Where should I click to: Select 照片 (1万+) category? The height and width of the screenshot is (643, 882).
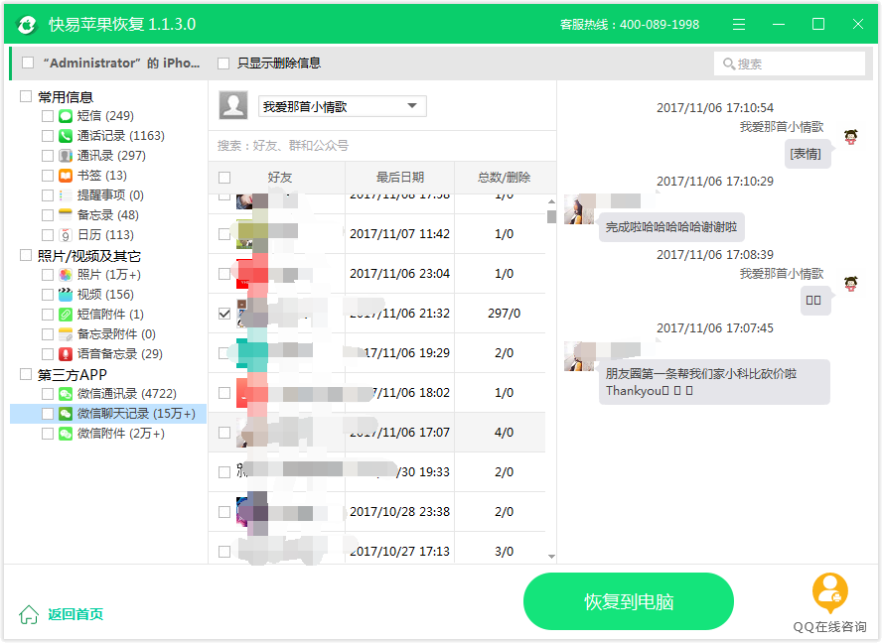tap(108, 275)
